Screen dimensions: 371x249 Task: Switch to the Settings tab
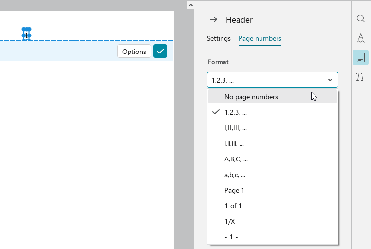pos(219,38)
